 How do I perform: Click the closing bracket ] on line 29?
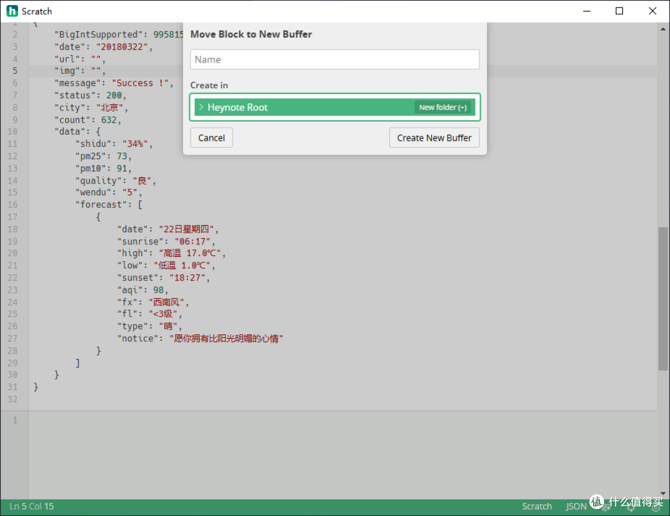point(78,363)
